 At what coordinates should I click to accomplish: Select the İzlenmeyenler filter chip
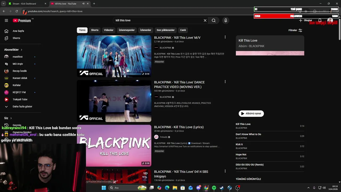click(x=127, y=30)
